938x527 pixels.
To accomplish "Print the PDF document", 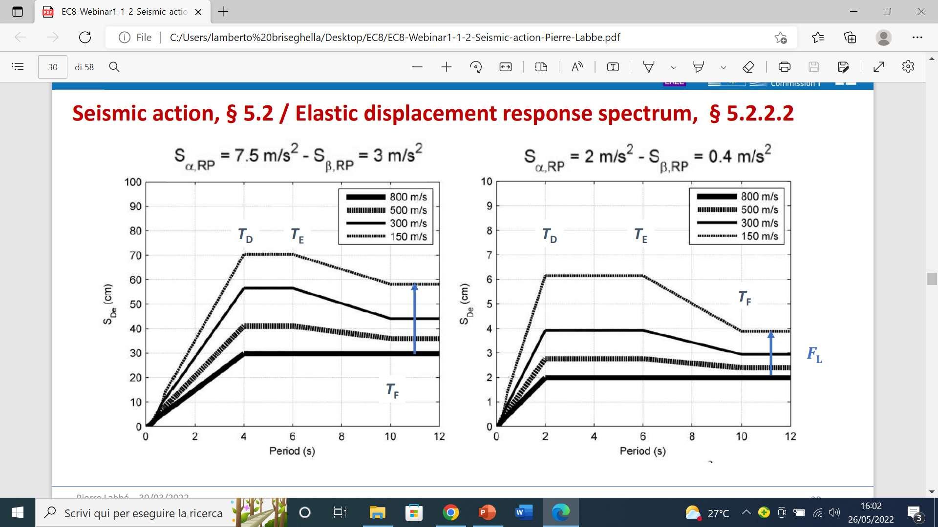I will pyautogui.click(x=784, y=67).
